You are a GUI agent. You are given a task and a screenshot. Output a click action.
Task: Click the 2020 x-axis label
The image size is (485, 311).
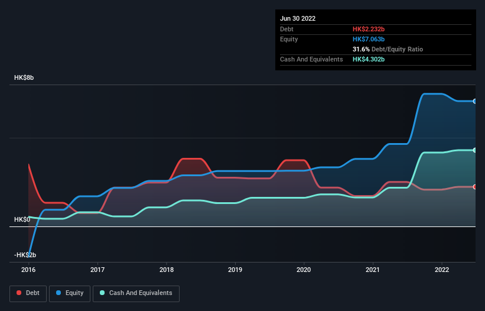304,270
